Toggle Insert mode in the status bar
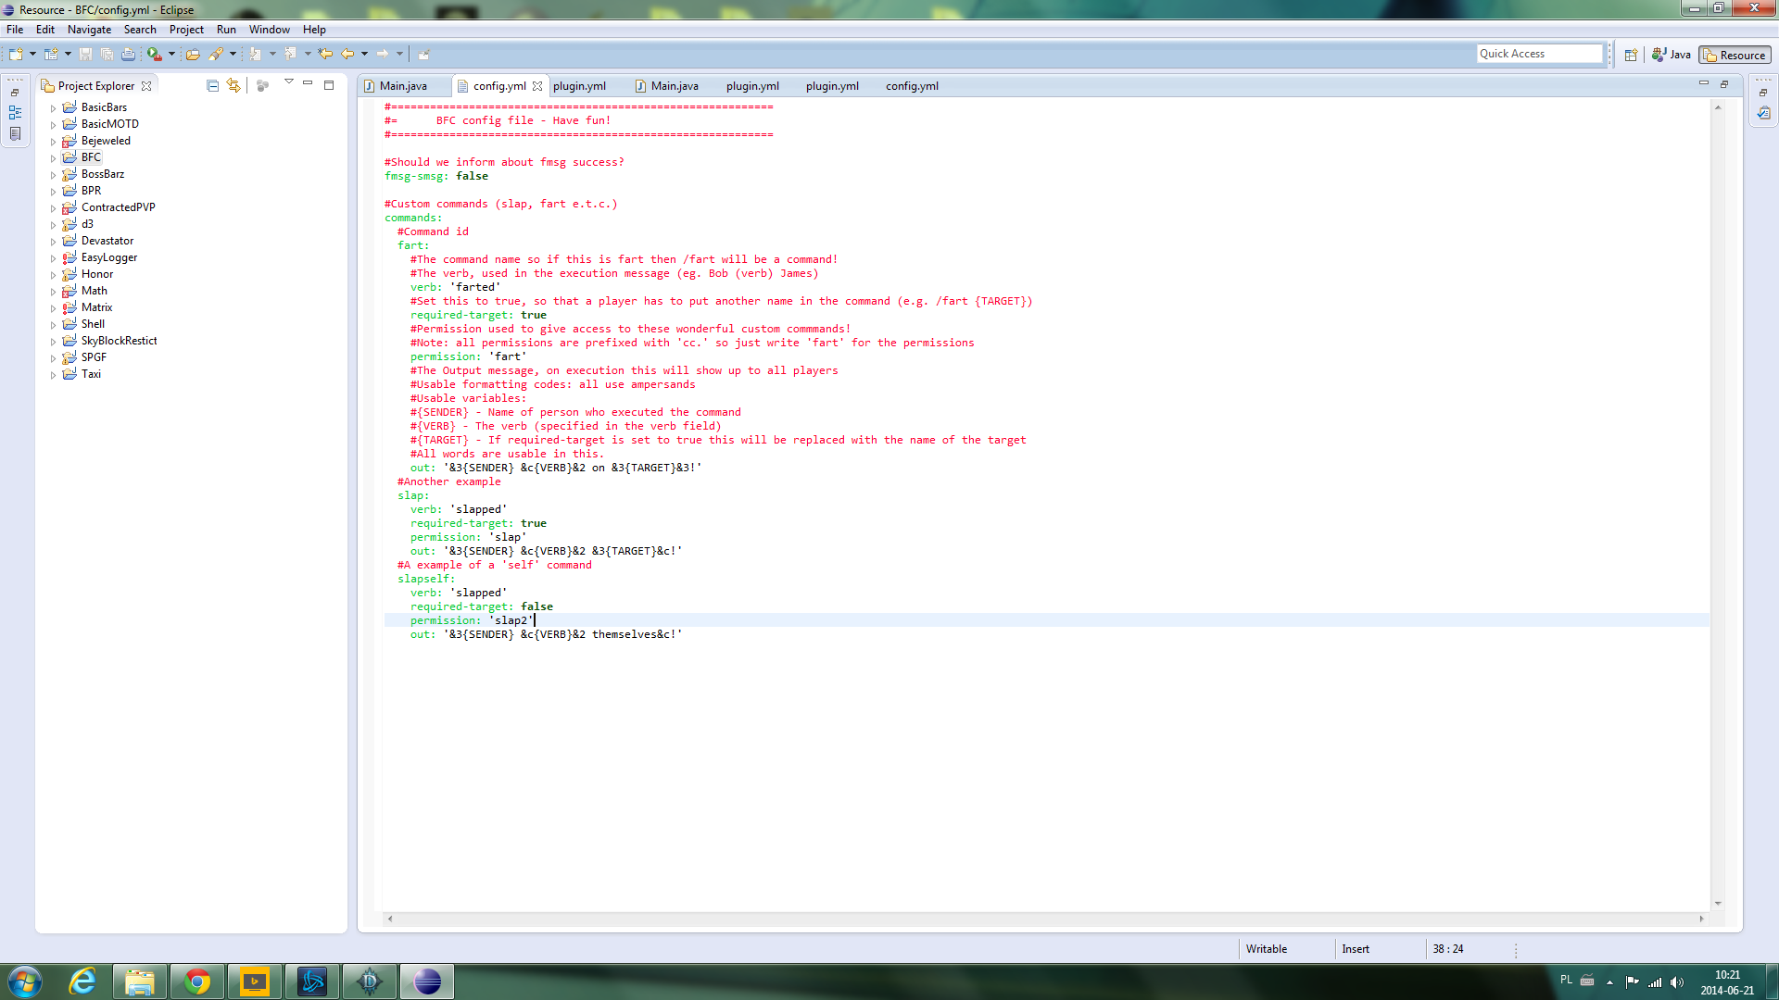Viewport: 1779px width, 1000px height. (1355, 948)
